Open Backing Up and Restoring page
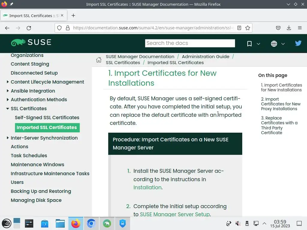The image size is (307, 230). pyautogui.click(x=41, y=191)
